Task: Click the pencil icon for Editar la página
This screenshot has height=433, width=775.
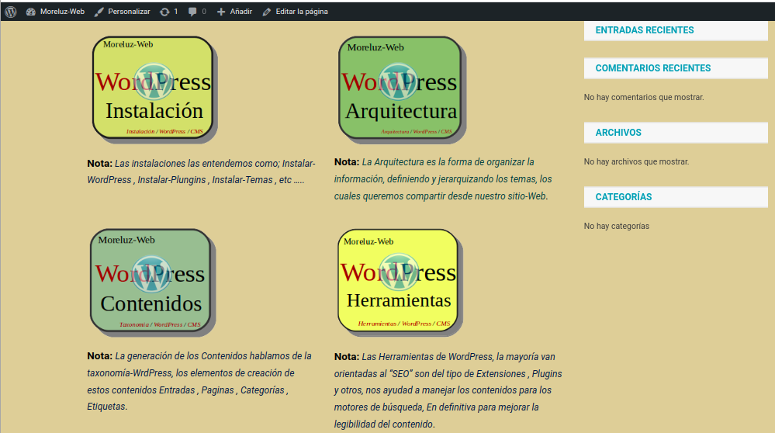Action: click(x=267, y=12)
